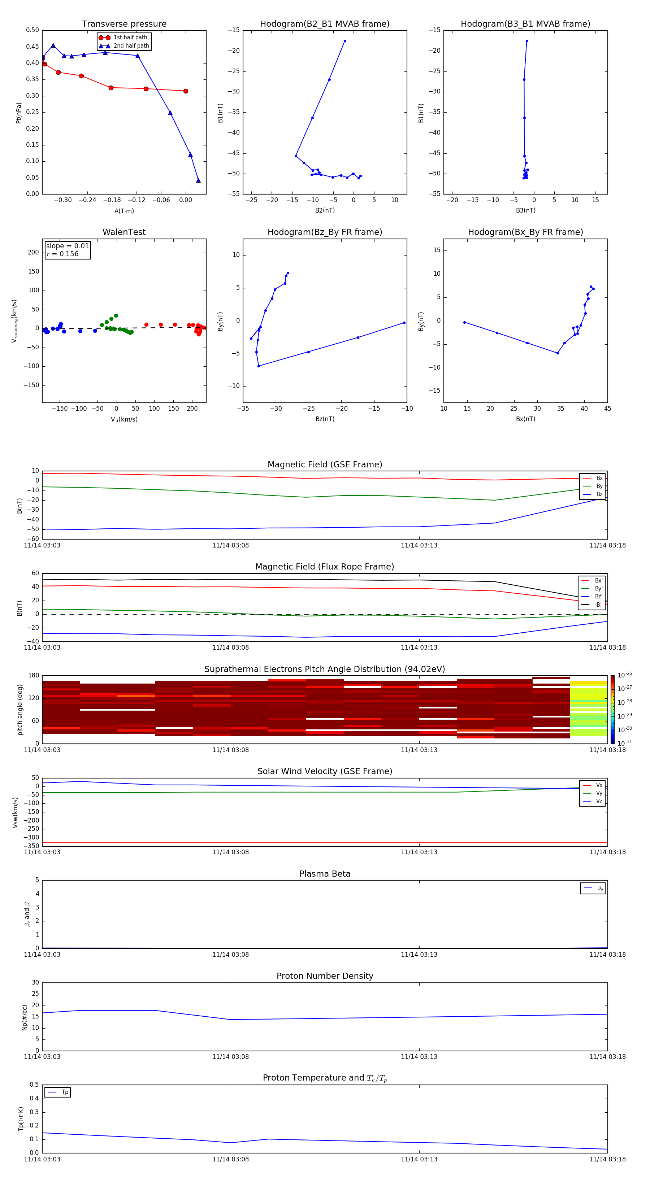Image resolution: width=650 pixels, height=1191 pixels.
Task: Select the "Tp(10^6K)" y-axis label
Action: [21, 1119]
